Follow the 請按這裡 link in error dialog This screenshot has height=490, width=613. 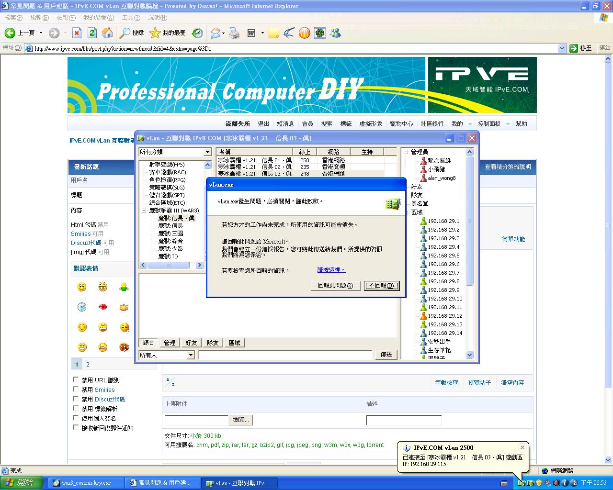click(x=331, y=270)
